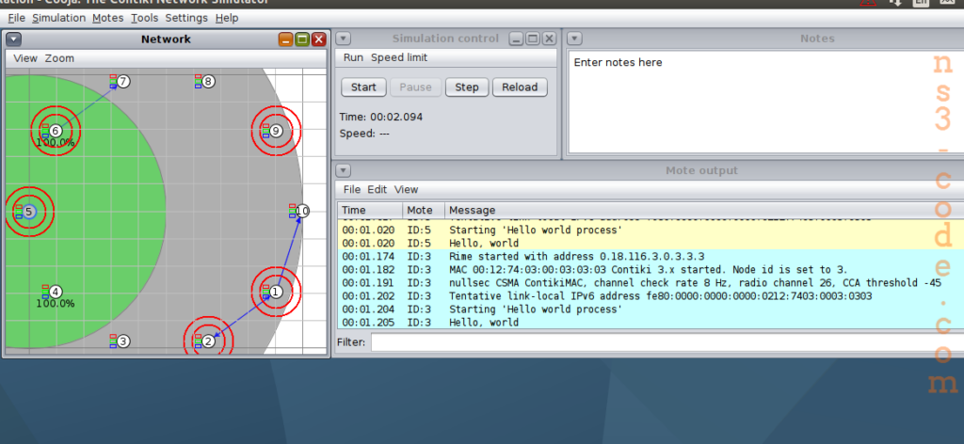
Task: Select the 00:01.020 ID:5 'Hello, world' row
Action: (651, 244)
